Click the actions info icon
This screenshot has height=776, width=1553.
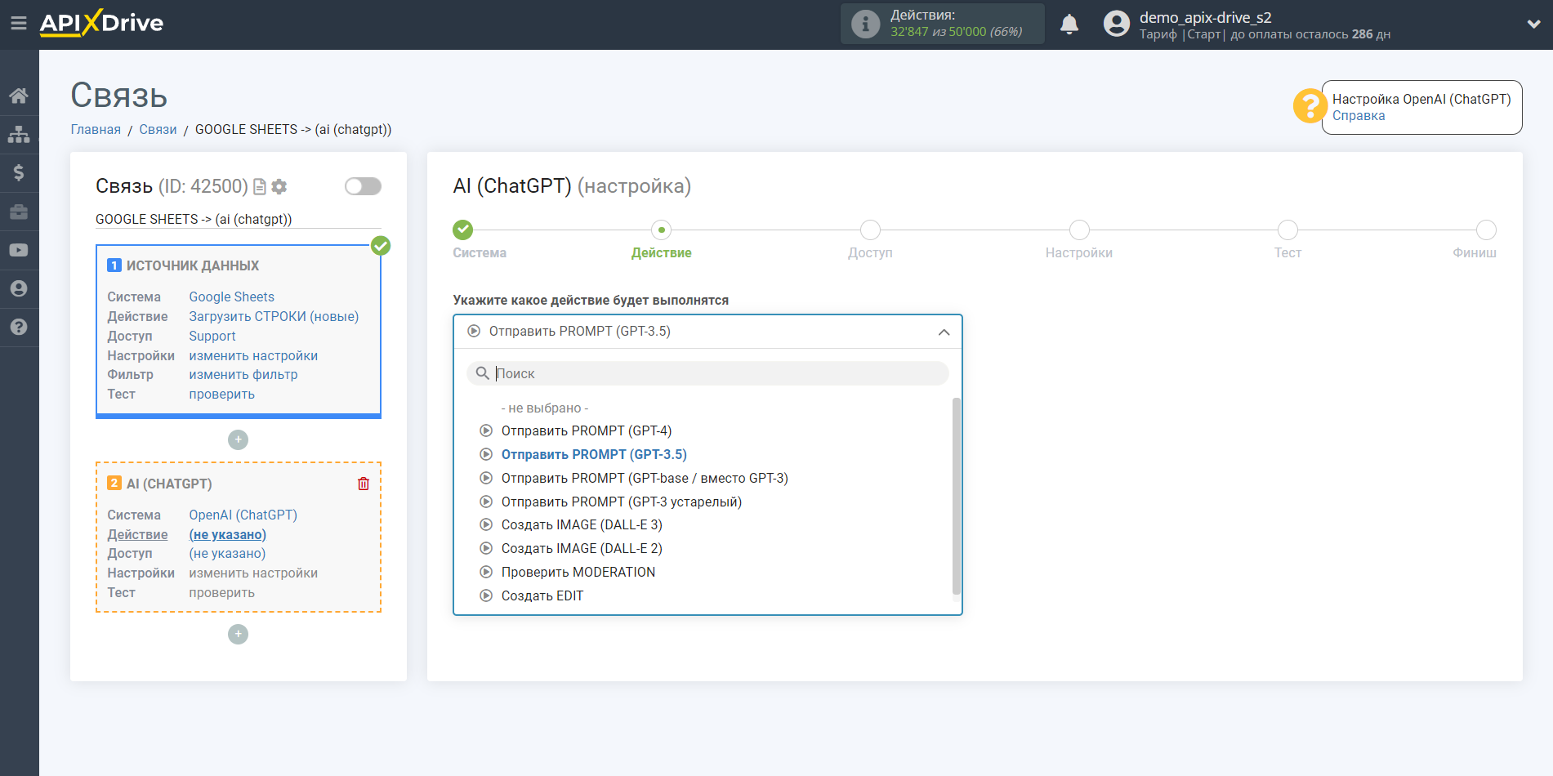[x=865, y=24]
